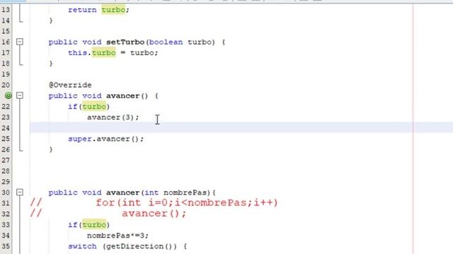Click 'this.turbo = turbo;' statement

[x=113, y=53]
